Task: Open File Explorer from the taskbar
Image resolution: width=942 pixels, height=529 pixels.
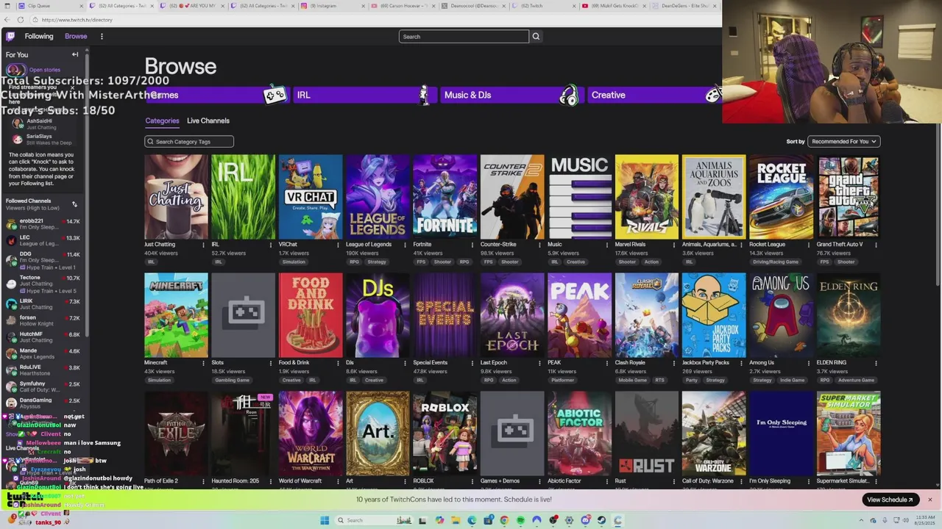Action: click(x=456, y=520)
